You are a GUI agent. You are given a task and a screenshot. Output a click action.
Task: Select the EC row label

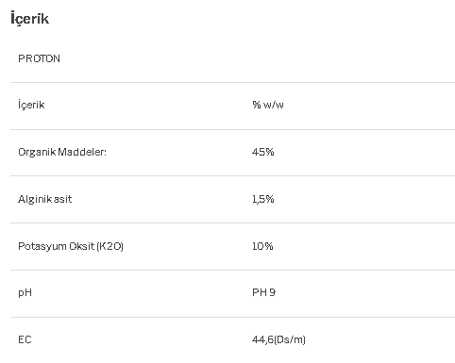tap(25, 339)
